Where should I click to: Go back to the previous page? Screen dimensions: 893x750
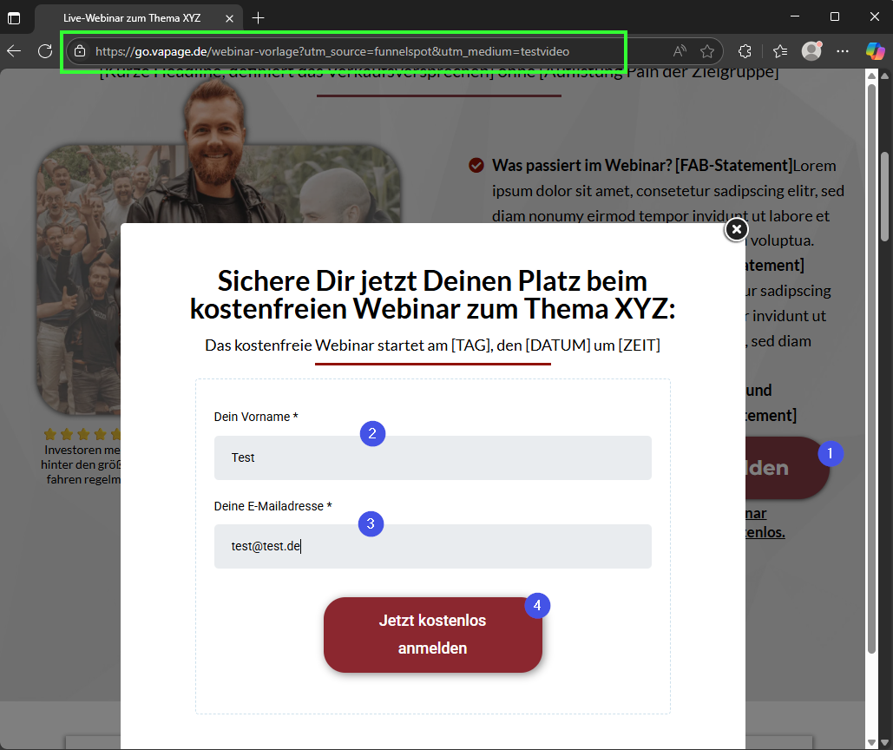(x=14, y=51)
